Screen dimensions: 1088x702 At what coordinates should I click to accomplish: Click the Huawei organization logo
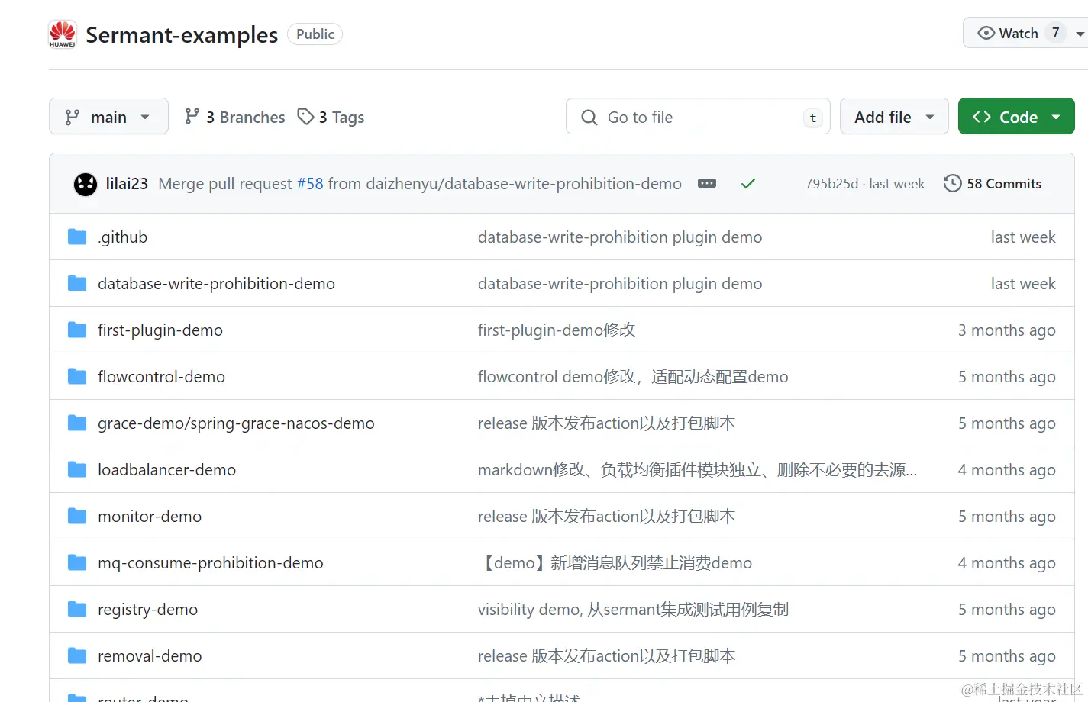click(x=63, y=34)
